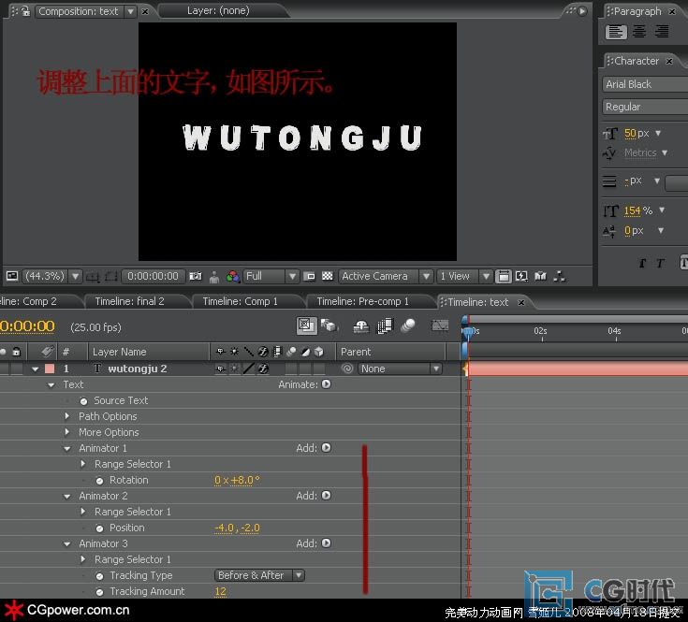Enable Draft 3D in timeline
The image size is (688, 622).
(329, 325)
